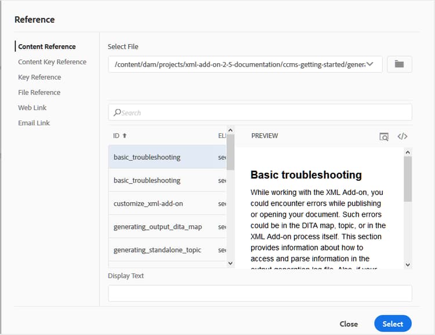Click the ID list scroll-up arrow

click(230, 132)
